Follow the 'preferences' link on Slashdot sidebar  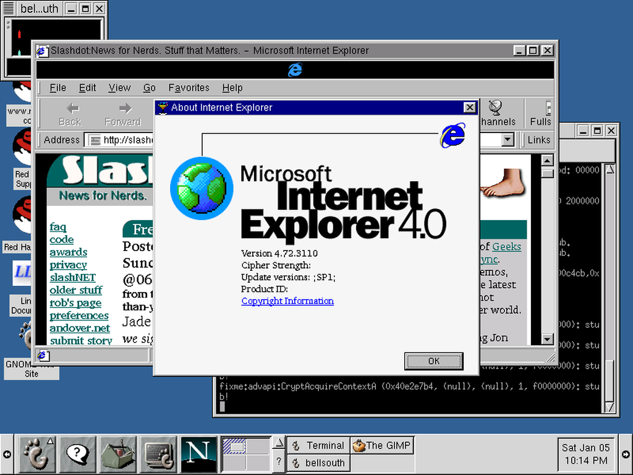79,315
